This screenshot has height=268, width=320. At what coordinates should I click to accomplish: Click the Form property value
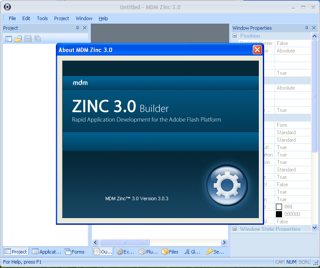[x=293, y=125]
